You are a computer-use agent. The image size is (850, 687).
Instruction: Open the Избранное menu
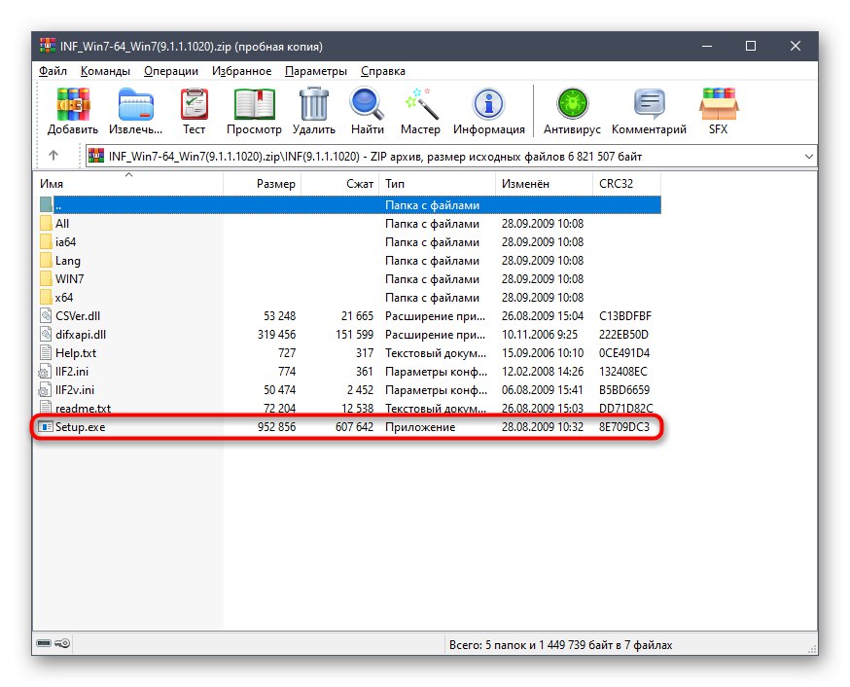(x=241, y=71)
